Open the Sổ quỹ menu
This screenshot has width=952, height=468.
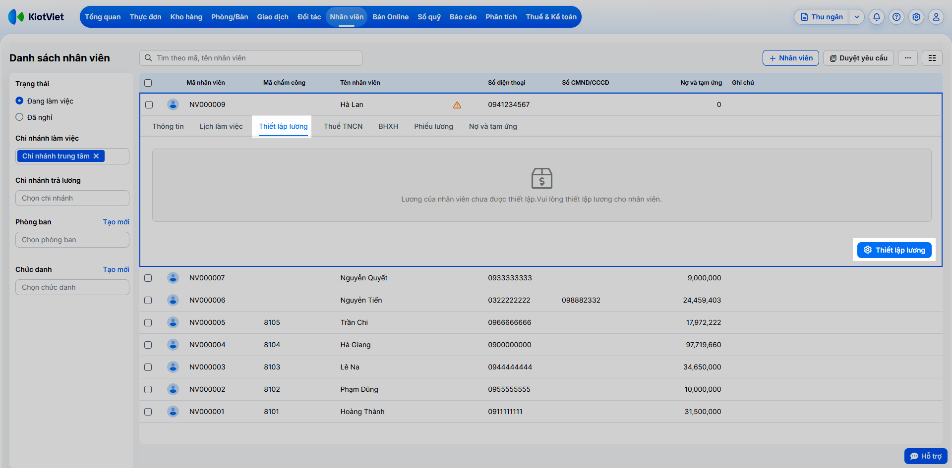(429, 17)
